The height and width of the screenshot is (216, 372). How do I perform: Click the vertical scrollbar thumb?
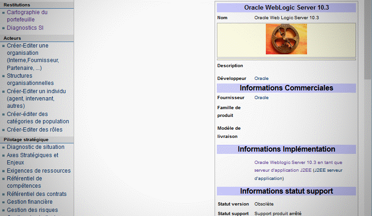click(368, 39)
